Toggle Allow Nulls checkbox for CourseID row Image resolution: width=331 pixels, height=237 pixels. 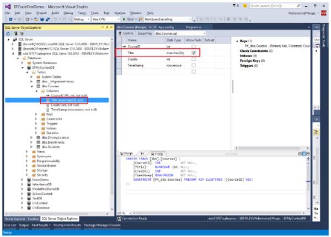click(194, 46)
